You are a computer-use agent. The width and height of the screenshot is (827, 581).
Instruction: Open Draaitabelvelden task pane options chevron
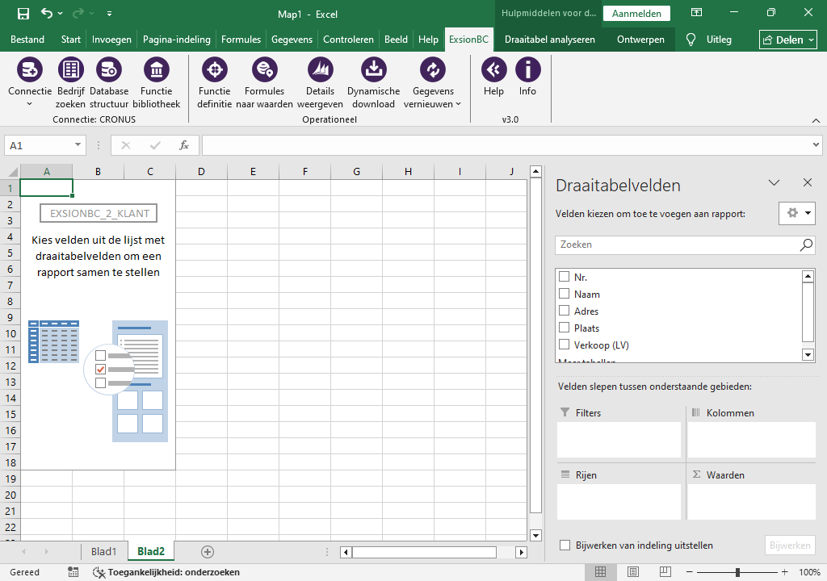(774, 183)
